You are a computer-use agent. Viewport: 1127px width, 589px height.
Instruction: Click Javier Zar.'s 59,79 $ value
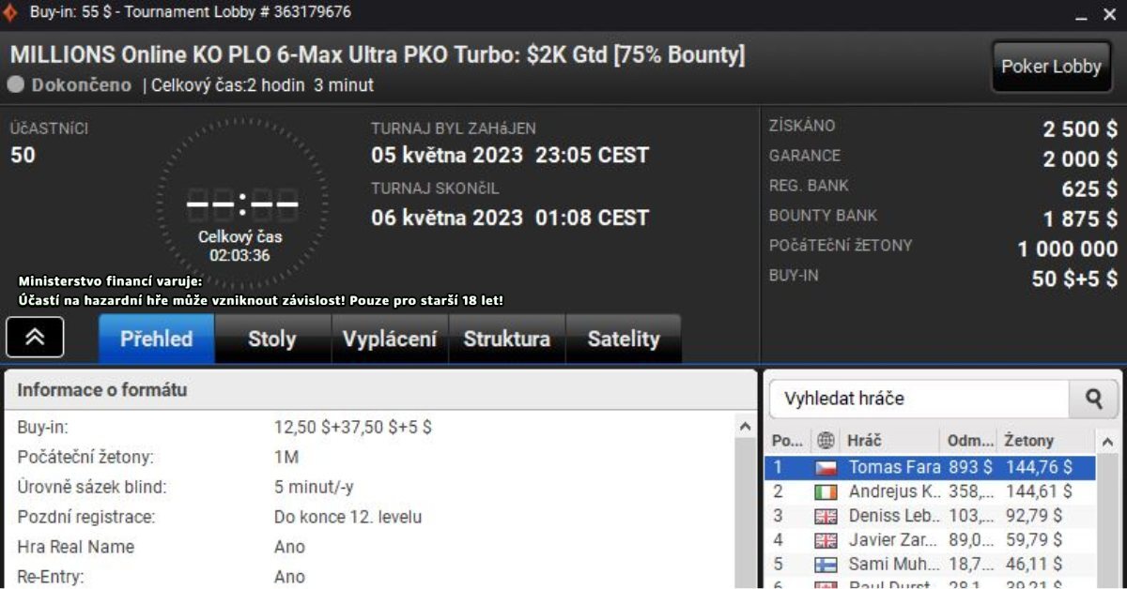coord(1034,540)
